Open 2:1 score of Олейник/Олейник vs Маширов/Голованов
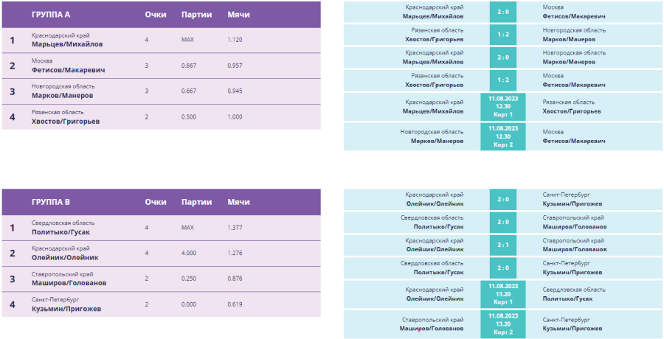The image size is (664, 339). coord(502,245)
